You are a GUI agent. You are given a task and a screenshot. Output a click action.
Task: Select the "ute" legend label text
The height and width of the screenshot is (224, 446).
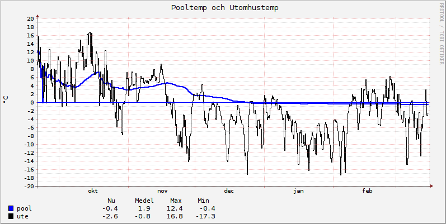coord(23,216)
